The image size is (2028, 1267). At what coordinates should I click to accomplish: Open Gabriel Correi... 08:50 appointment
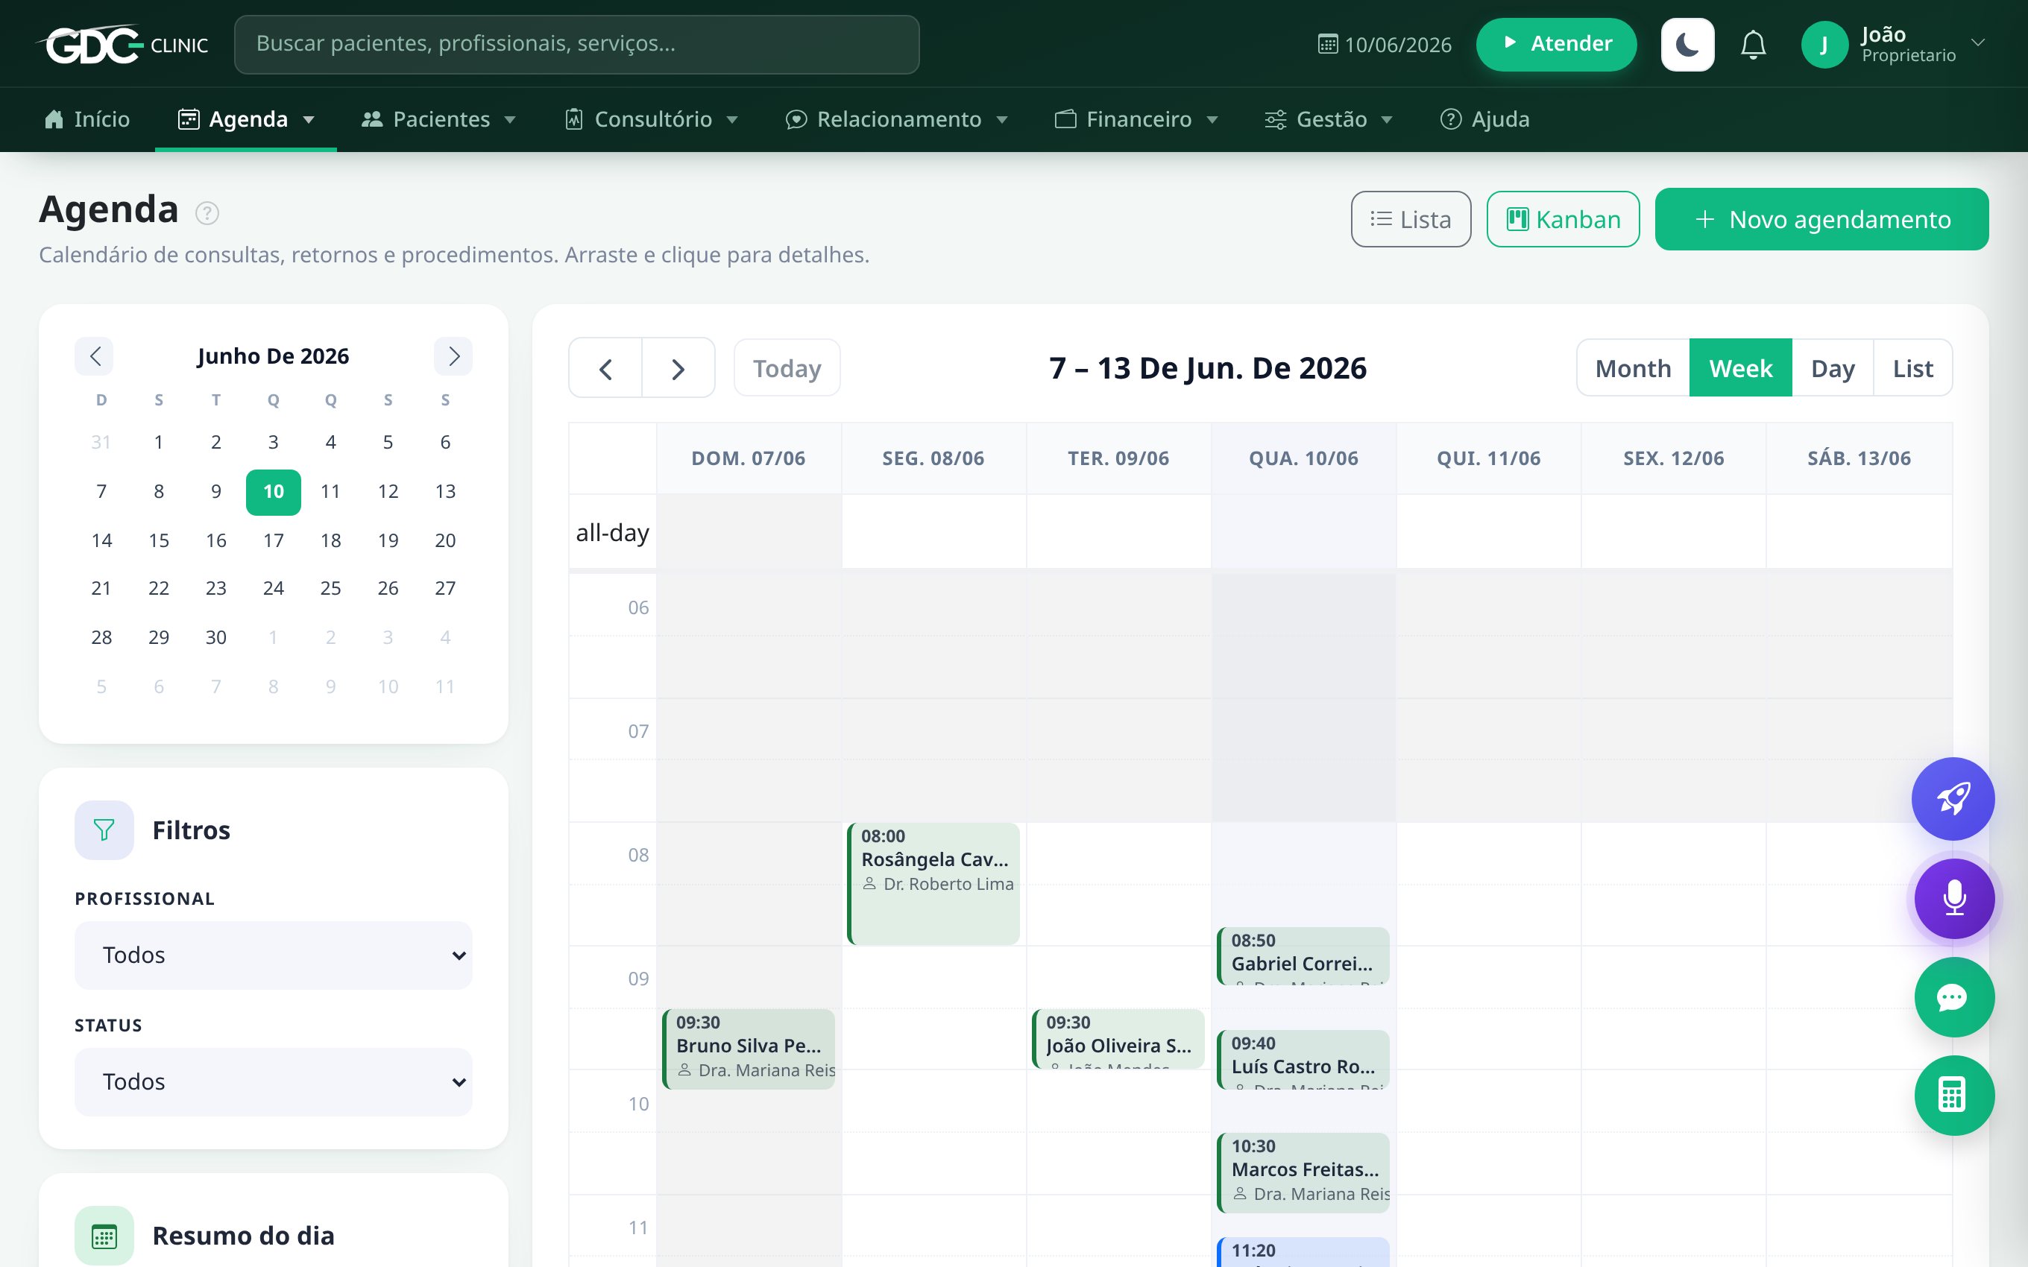(1303, 955)
